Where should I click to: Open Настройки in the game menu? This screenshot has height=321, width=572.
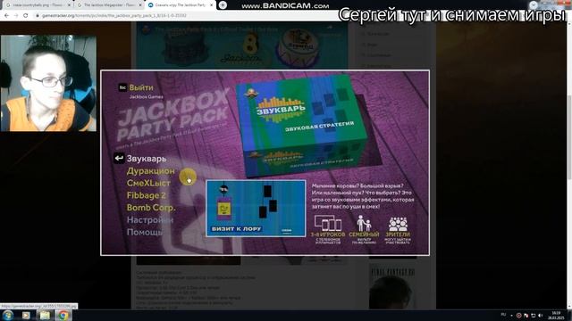(x=150, y=220)
